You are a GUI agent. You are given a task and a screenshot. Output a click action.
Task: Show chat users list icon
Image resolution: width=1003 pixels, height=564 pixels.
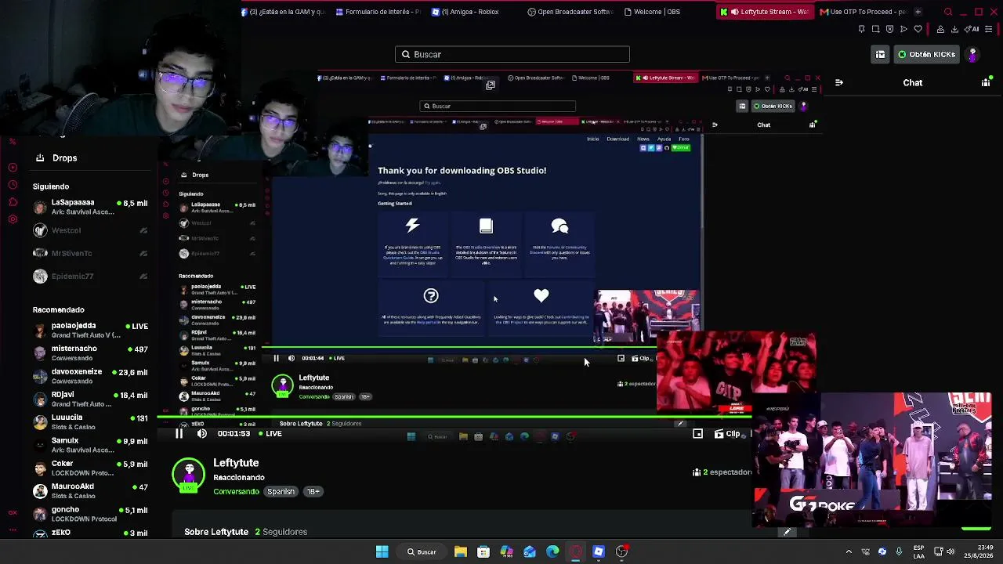[x=986, y=82]
